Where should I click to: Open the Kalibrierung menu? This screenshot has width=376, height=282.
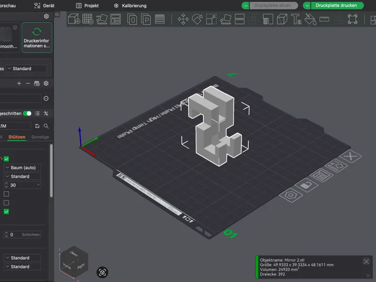[130, 6]
